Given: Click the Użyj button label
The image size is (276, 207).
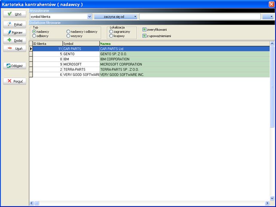Looking at the screenshot, I should tap(18, 14).
